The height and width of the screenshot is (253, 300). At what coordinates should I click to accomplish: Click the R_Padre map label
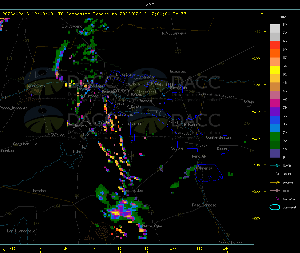191,125
